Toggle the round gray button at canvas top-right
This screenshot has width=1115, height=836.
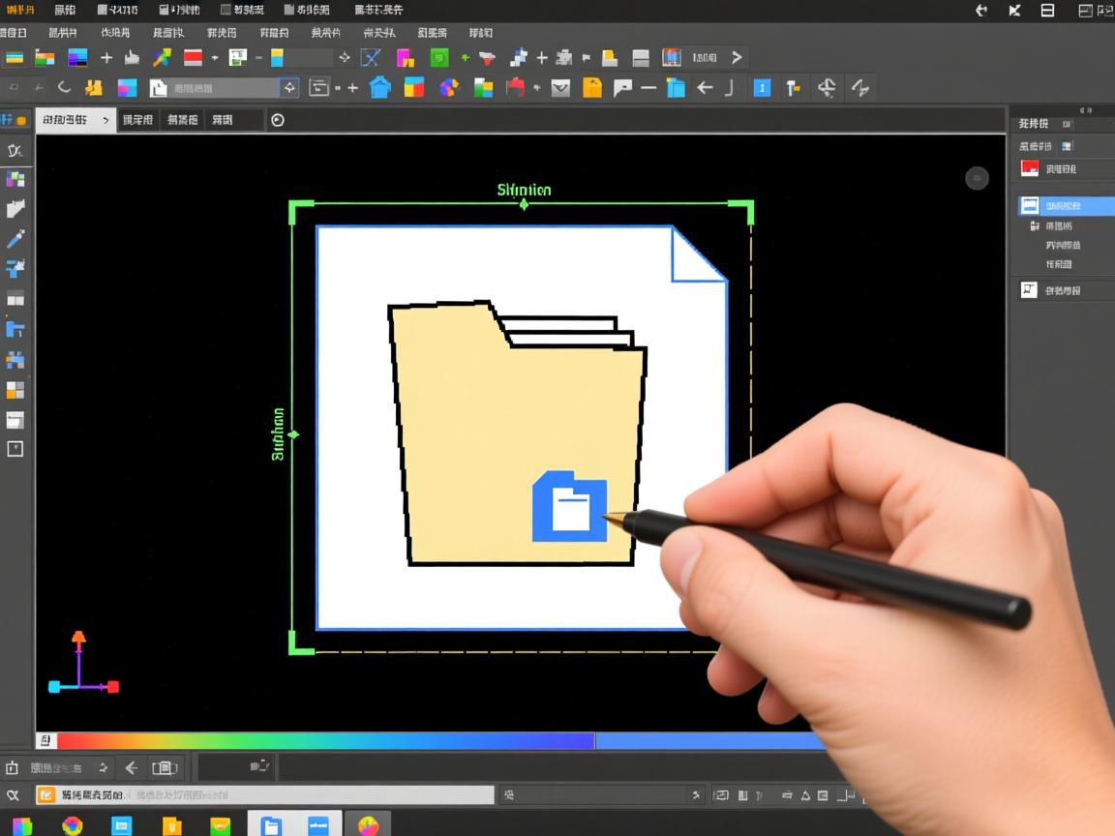click(x=977, y=177)
